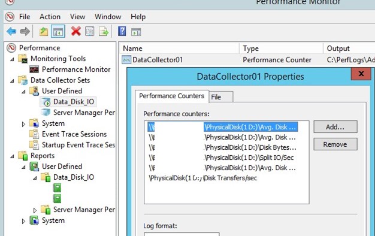Open the View menu
This screenshot has width=375, height=236.
click(x=77, y=17)
